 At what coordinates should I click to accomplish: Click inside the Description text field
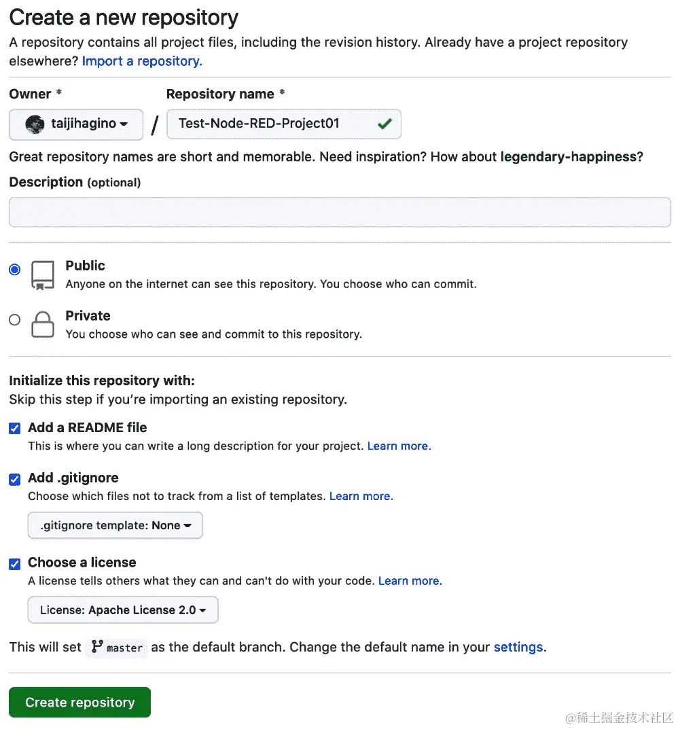pyautogui.click(x=340, y=212)
